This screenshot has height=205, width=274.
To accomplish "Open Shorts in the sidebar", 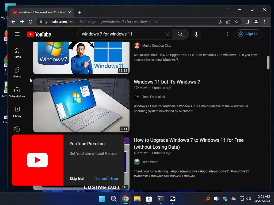I will tap(17, 73).
